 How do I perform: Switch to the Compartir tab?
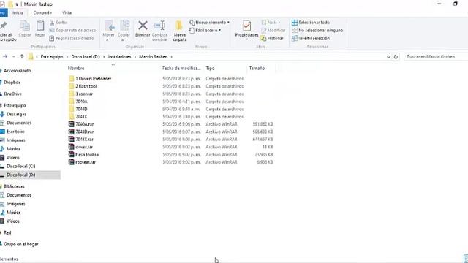click(x=42, y=12)
